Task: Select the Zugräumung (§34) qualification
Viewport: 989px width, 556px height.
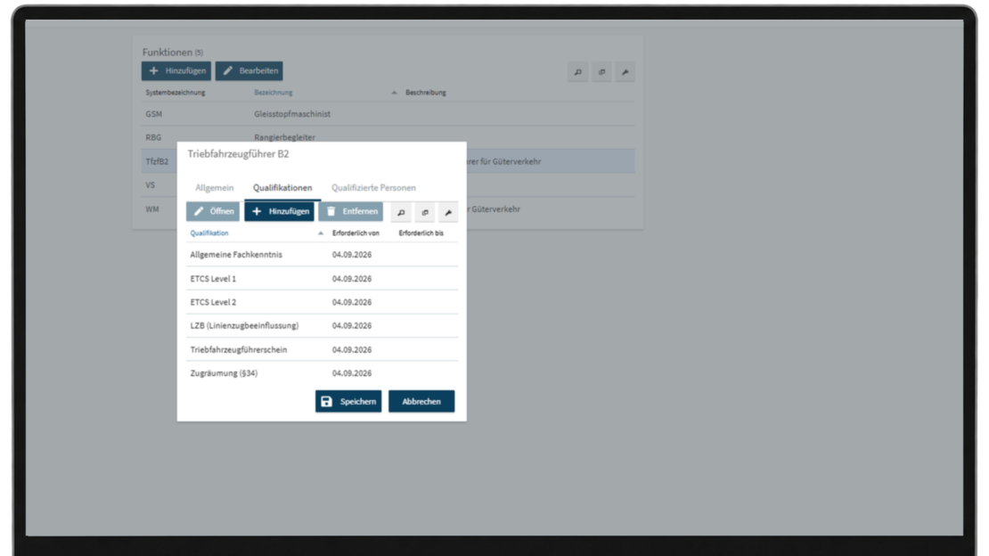Action: tap(322, 373)
